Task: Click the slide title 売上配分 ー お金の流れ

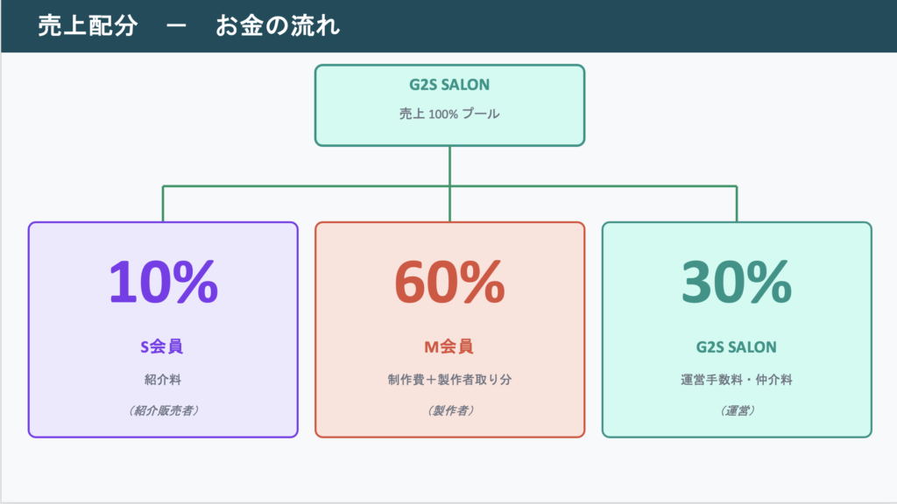Action: click(188, 26)
